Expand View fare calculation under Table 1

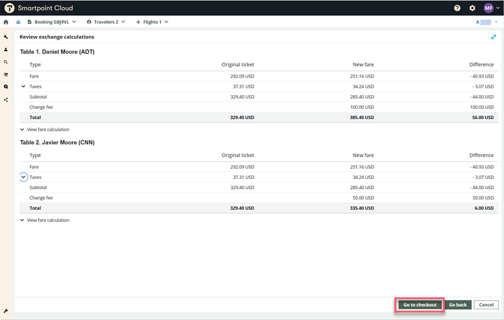coord(45,129)
